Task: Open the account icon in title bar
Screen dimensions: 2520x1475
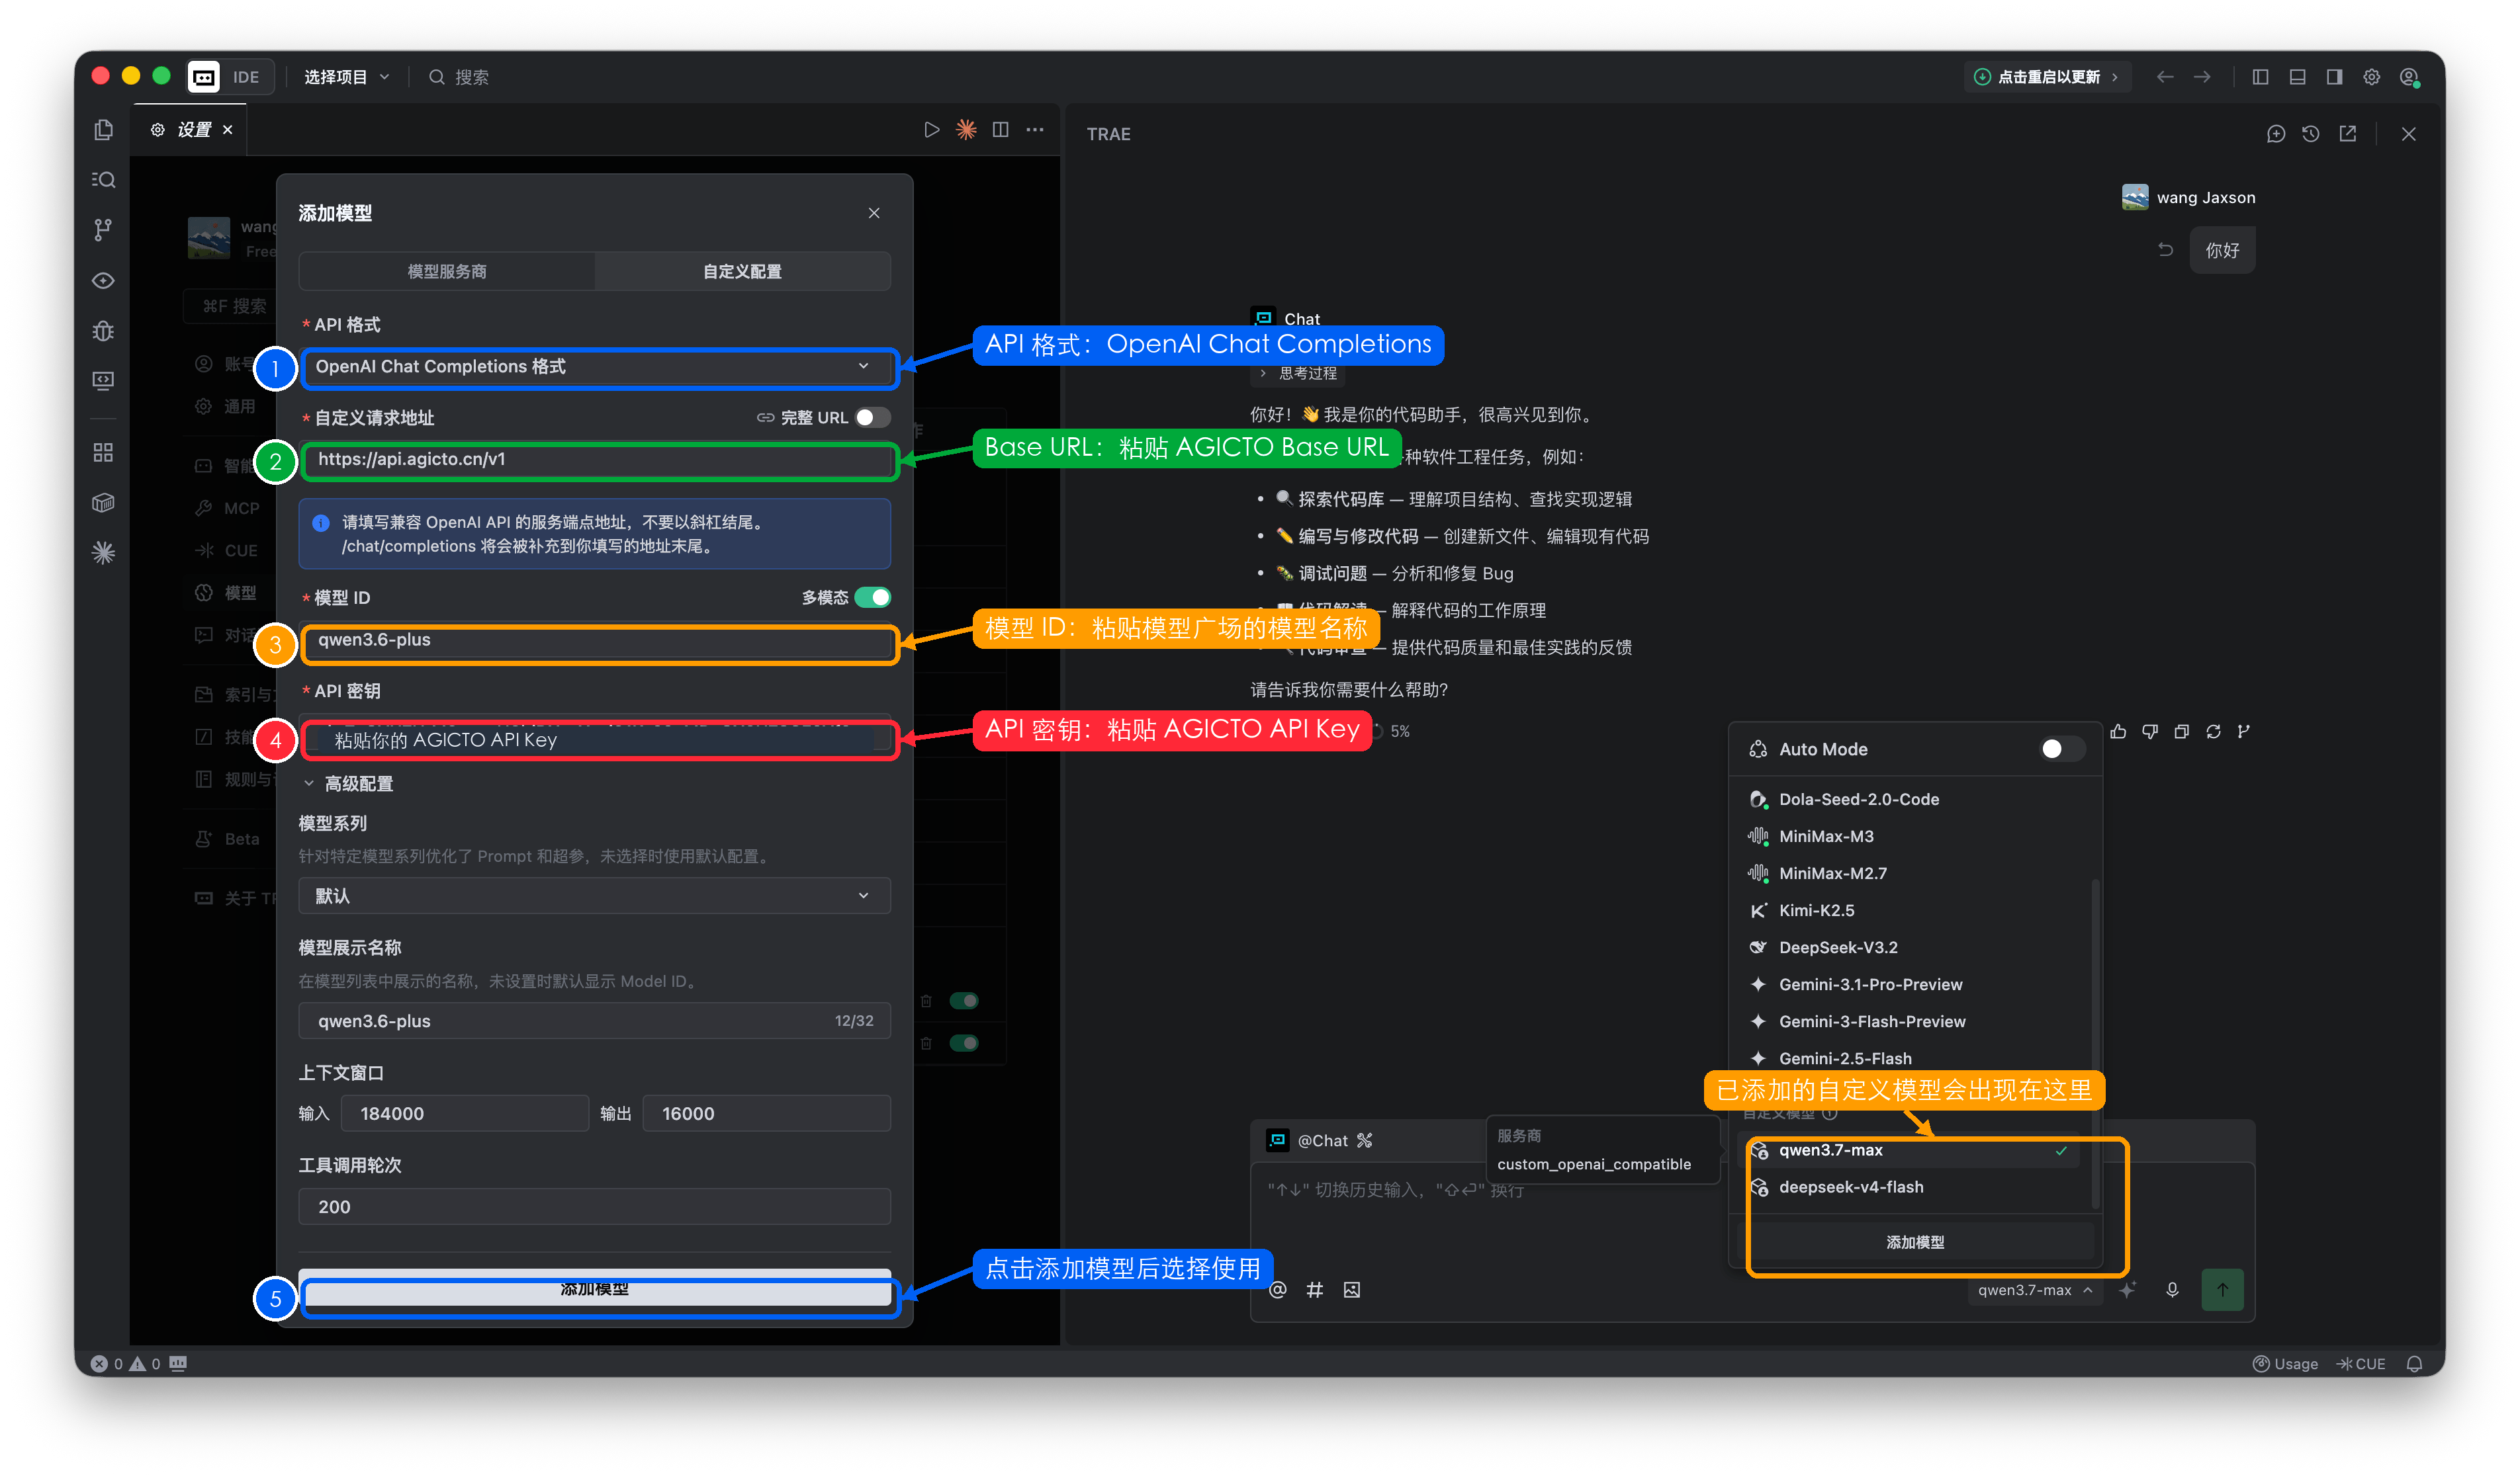Action: (2409, 77)
